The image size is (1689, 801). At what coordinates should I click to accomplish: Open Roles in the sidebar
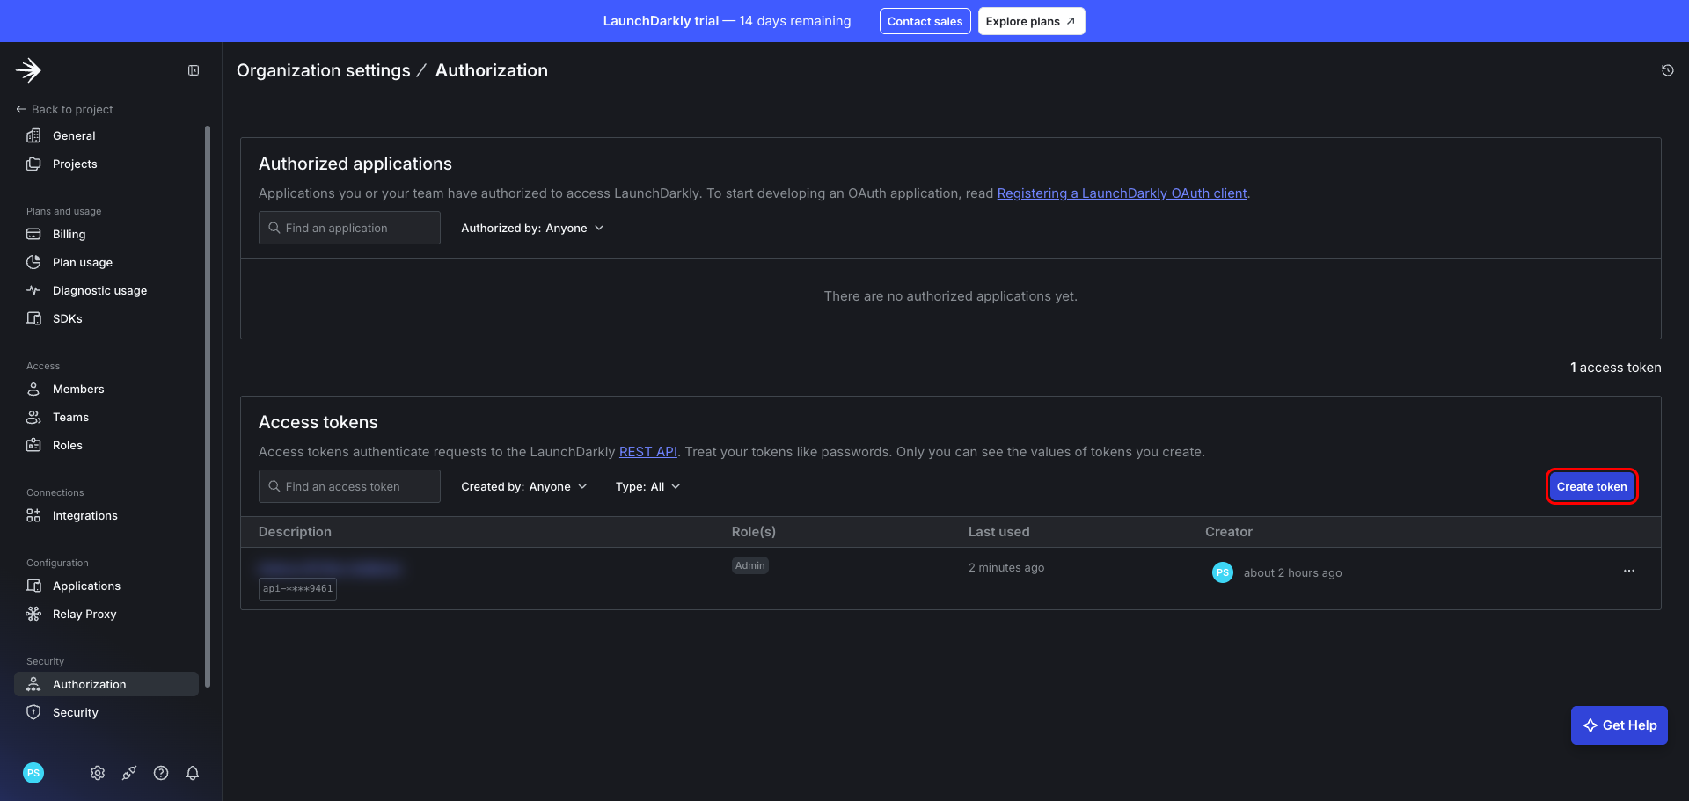tap(106, 445)
